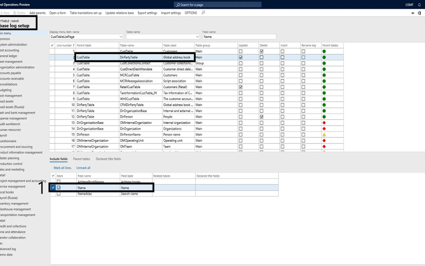The width and height of the screenshot is (425, 266).
Task: Open Warehouse management in the navigation pane
Action: coord(15,209)
